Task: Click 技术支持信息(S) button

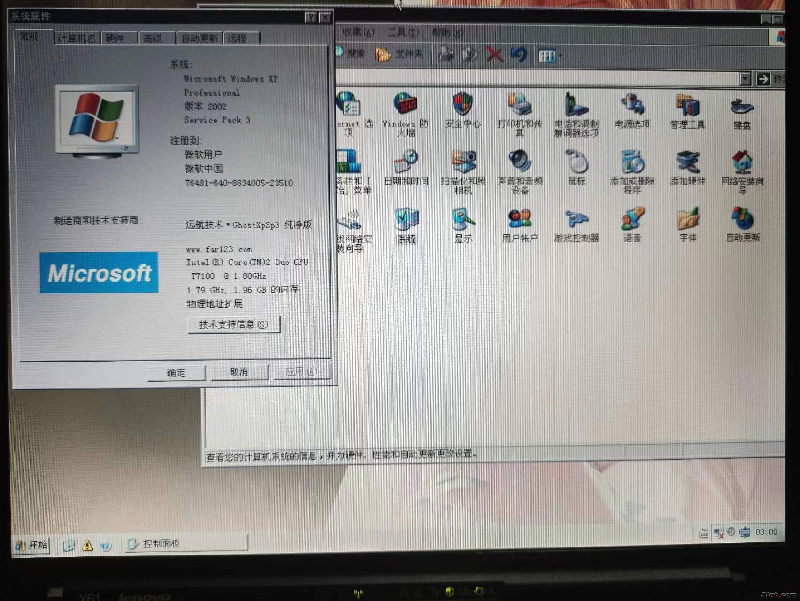Action: pyautogui.click(x=233, y=324)
